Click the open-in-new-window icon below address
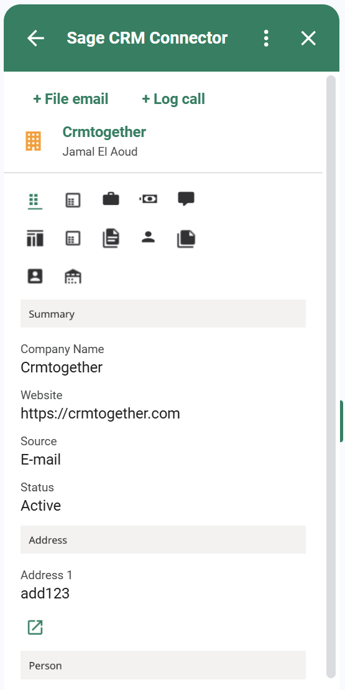Viewport: 345px width, 690px height. pyautogui.click(x=35, y=628)
